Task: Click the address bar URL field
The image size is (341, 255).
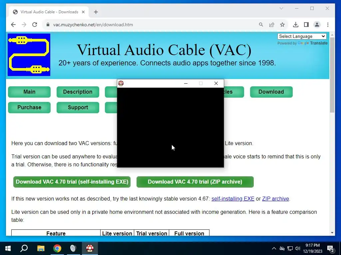Action: pyautogui.click(x=152, y=25)
